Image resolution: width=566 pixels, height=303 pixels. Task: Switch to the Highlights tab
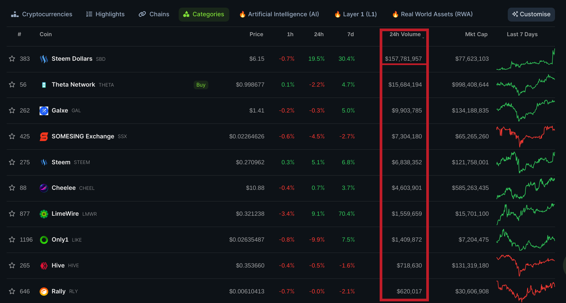click(x=105, y=14)
